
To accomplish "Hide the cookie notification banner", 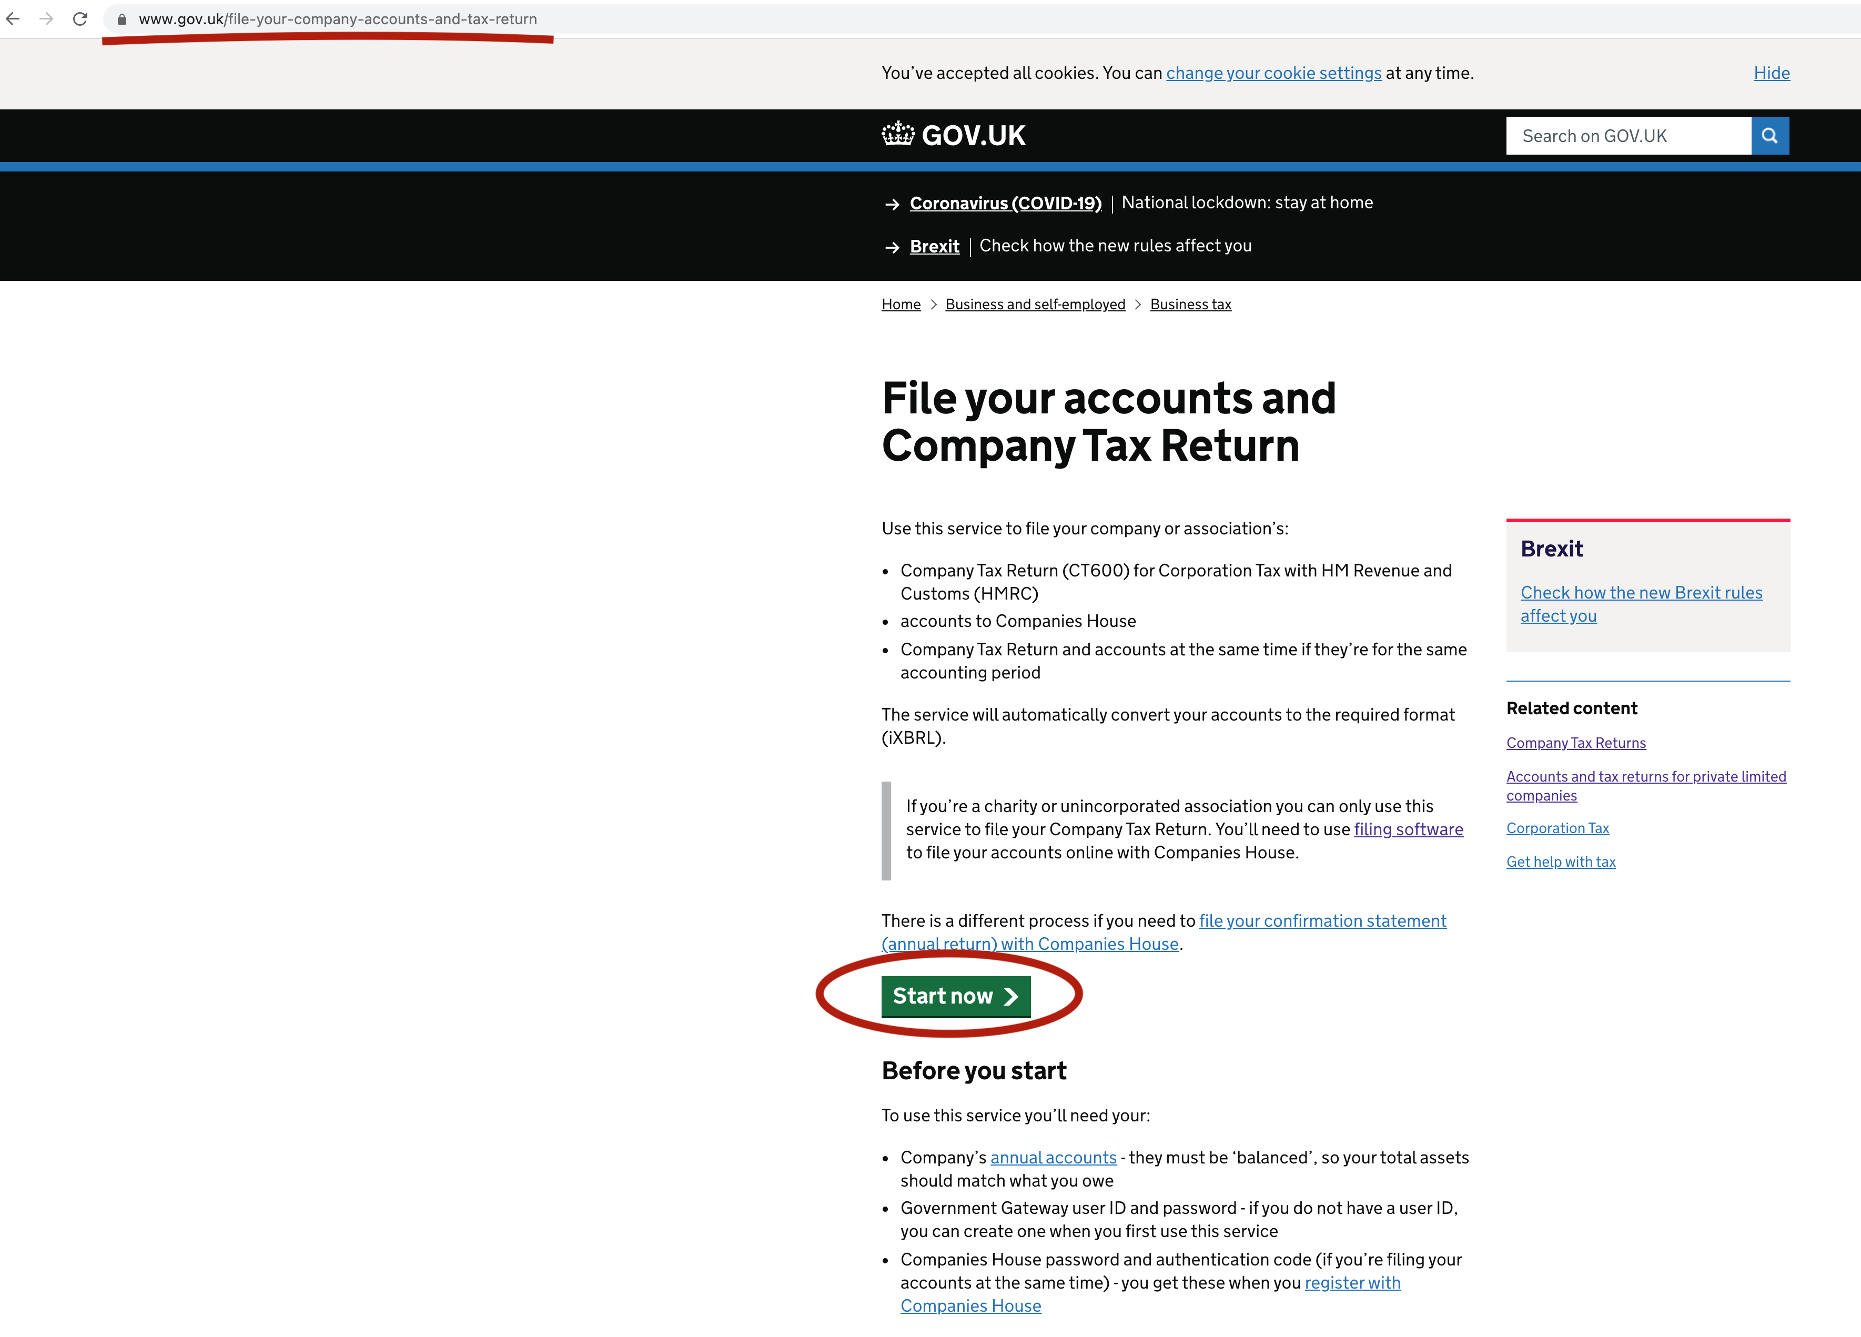I will click(1772, 73).
